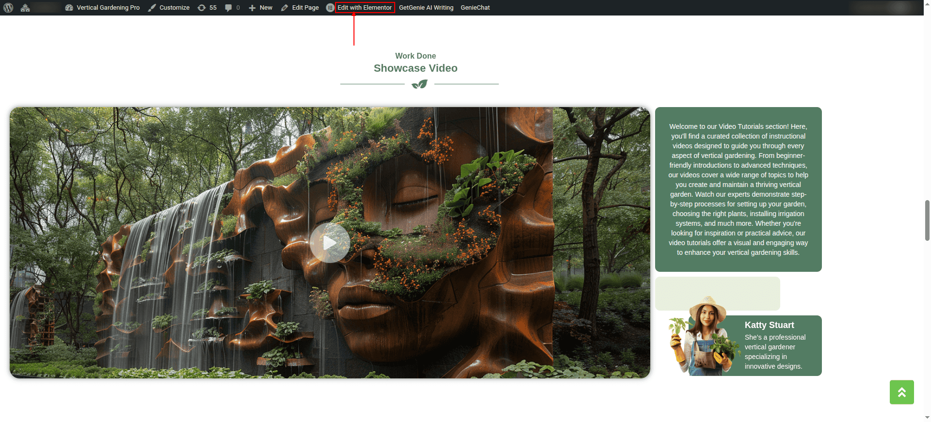The height and width of the screenshot is (422, 931).
Task: Click the dashboard gauge icon
Action: 69,8
